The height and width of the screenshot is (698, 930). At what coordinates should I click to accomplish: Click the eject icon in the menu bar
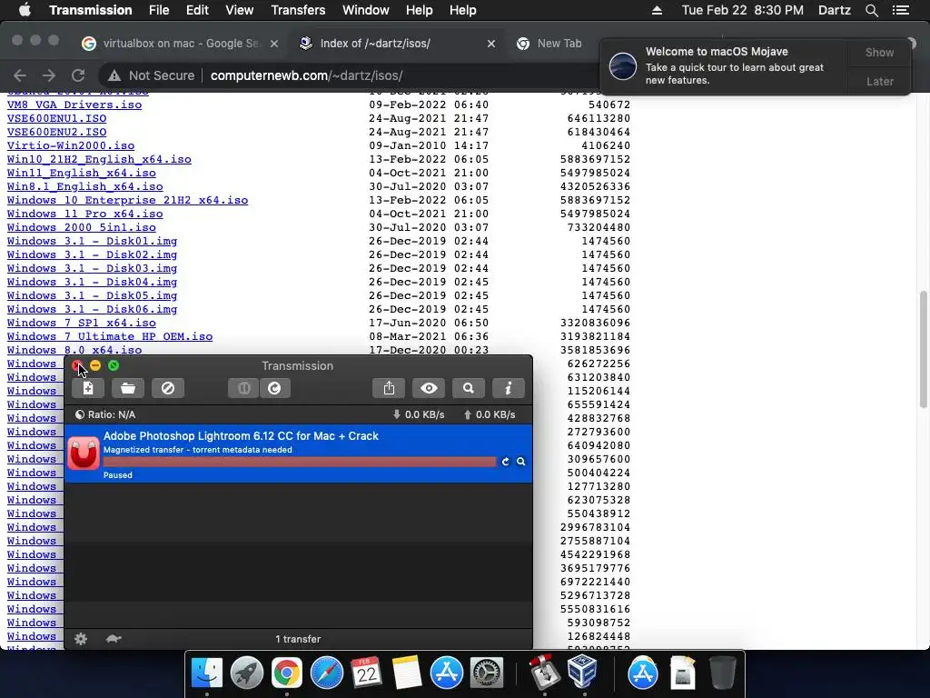point(657,10)
